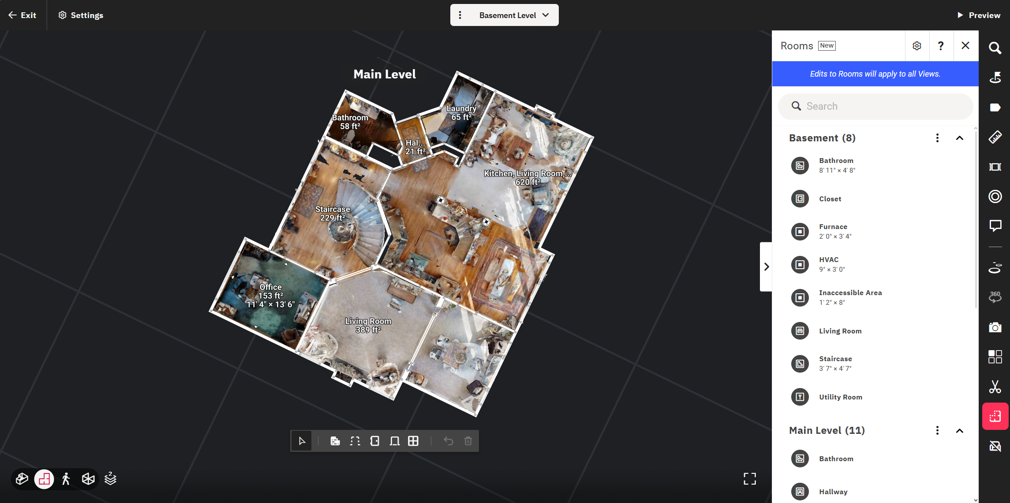1010x503 pixels.
Task: Select the window grid tool
Action: [x=413, y=441]
